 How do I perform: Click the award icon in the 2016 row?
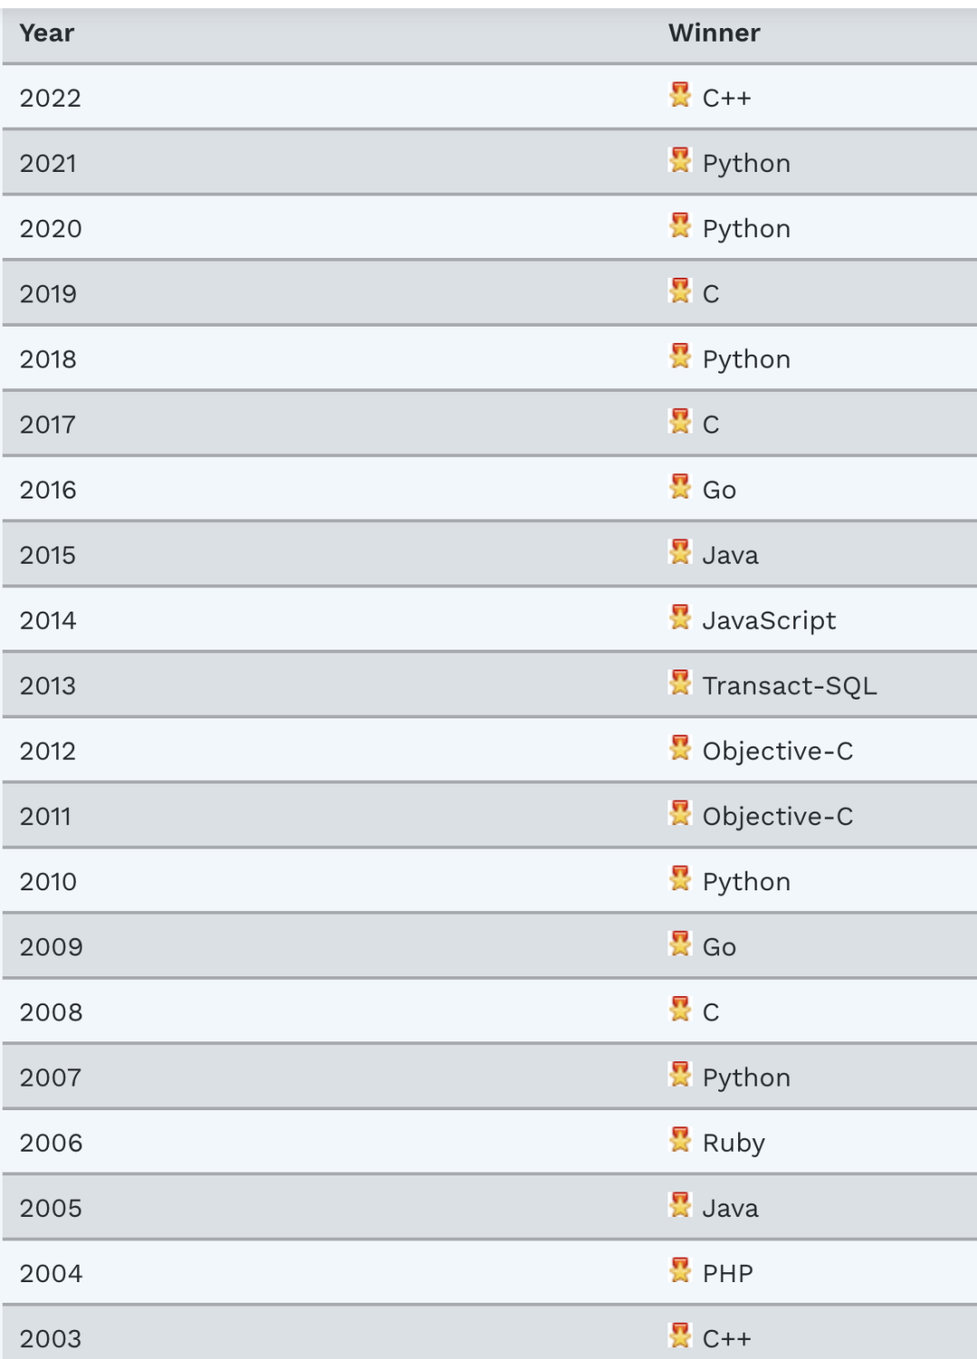680,487
